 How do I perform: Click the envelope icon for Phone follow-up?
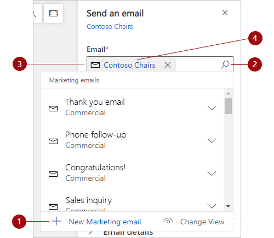click(53, 141)
